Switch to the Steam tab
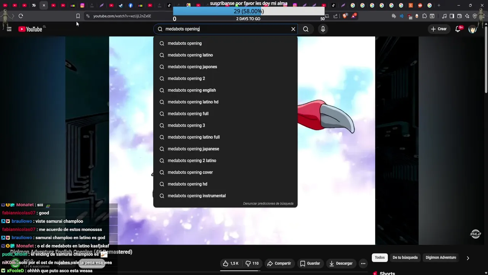 coord(121,5)
